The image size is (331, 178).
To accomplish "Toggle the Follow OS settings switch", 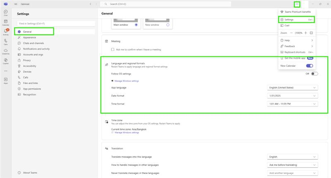I will coord(314,74).
